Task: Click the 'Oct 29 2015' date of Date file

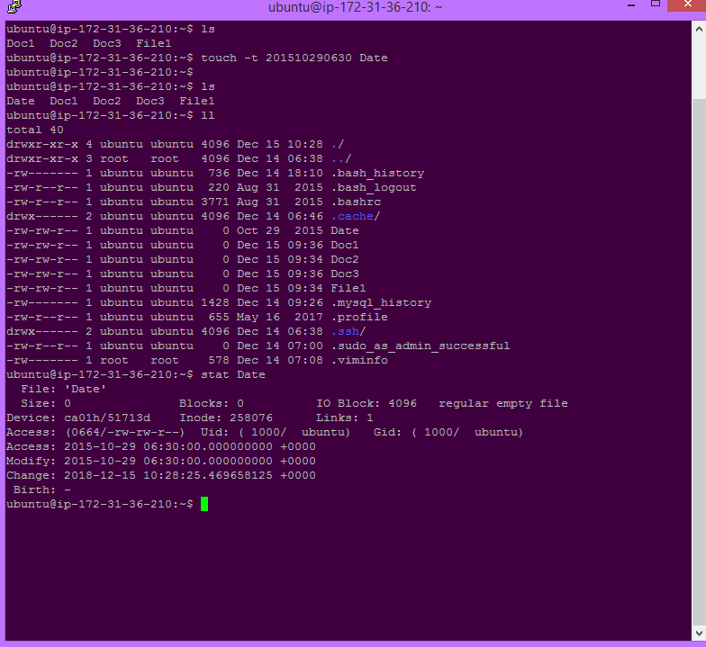Action: pos(280,230)
